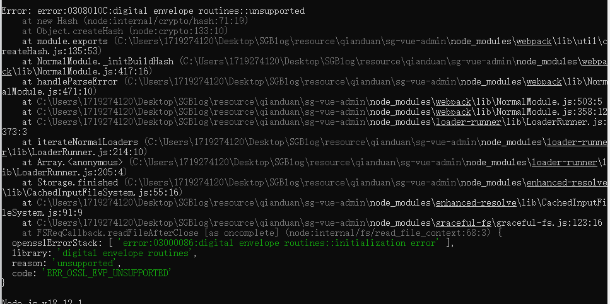Click FSReqCallback.readFileAfterClose text
The width and height of the screenshot is (610, 304).
(118, 233)
